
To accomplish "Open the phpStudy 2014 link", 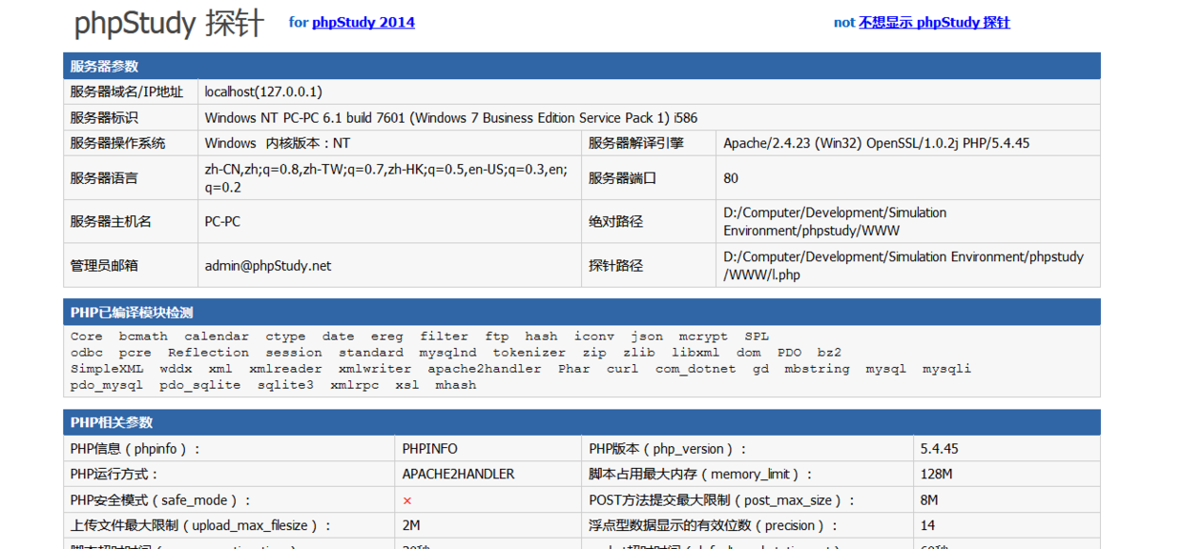I will point(363,22).
